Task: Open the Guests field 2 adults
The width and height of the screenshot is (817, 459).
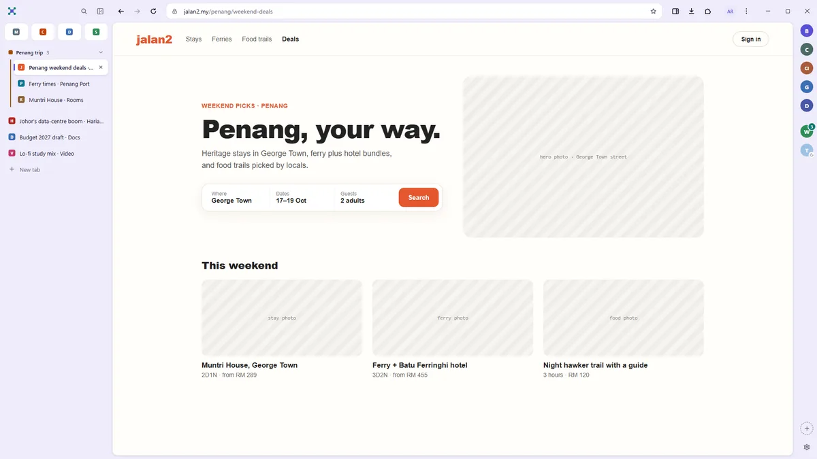Action: 366,197
